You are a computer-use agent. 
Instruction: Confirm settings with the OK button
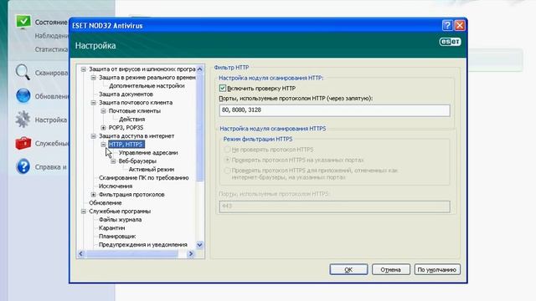348,269
